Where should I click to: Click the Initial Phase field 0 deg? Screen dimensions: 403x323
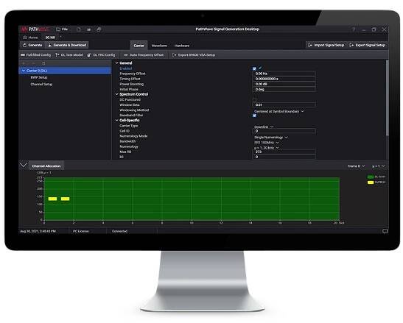click(284, 89)
